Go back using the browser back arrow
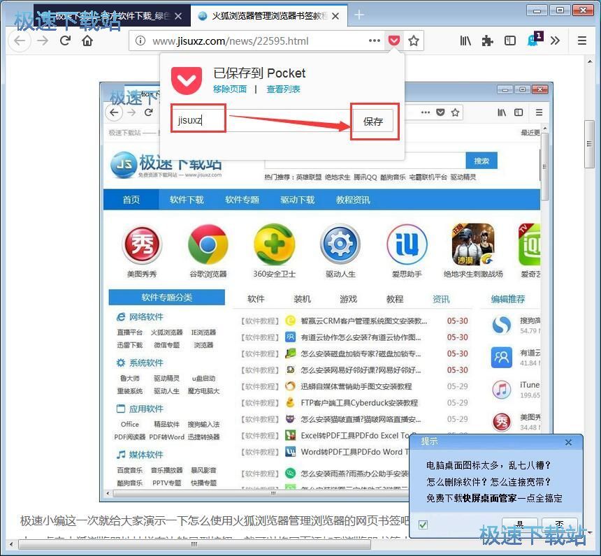This screenshot has height=556, width=601. coord(20,41)
